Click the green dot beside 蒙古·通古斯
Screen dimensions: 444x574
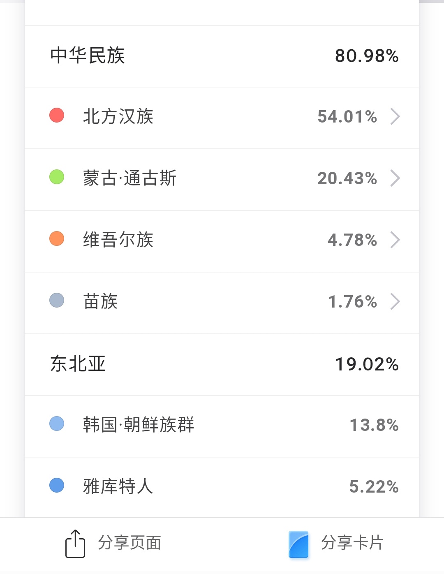(x=57, y=177)
